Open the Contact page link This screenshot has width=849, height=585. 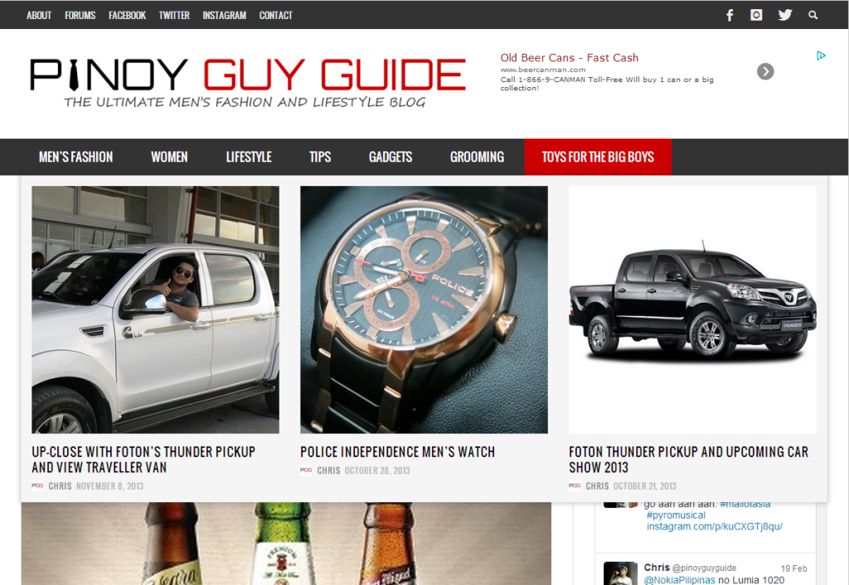(275, 15)
